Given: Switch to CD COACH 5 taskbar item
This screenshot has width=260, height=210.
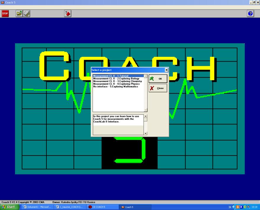Looking at the screenshot, I should click(102, 207).
